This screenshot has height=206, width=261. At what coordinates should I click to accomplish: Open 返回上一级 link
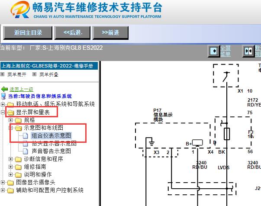(x=21, y=89)
